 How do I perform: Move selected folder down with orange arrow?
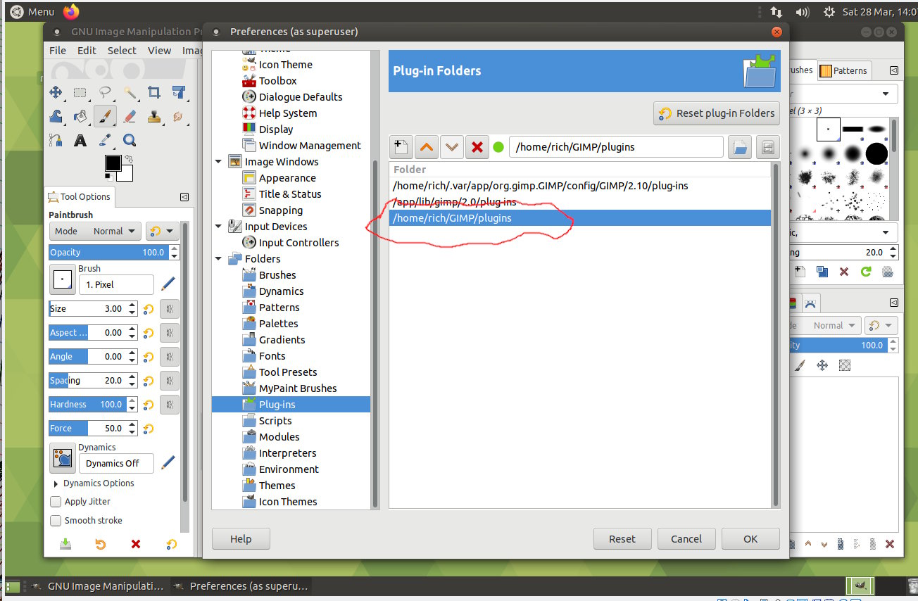click(x=451, y=147)
